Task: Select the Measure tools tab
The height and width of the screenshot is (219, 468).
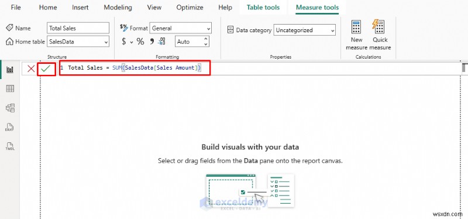Action: click(317, 8)
